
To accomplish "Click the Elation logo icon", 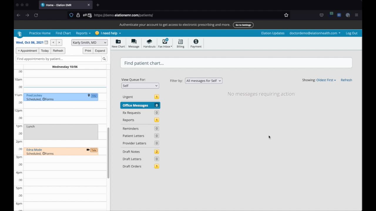I will (19, 34).
